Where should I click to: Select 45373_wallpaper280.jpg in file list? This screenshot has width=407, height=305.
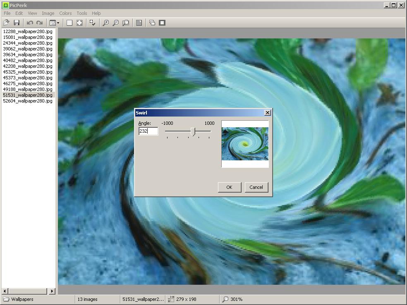[28, 78]
